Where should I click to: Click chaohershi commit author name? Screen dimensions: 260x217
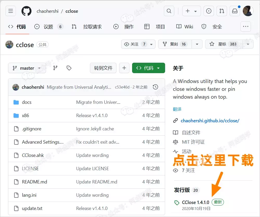click(x=33, y=87)
